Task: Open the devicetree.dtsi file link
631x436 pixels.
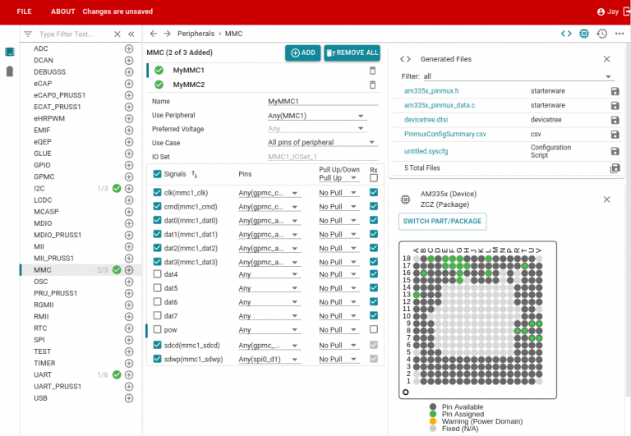Action: coord(426,120)
